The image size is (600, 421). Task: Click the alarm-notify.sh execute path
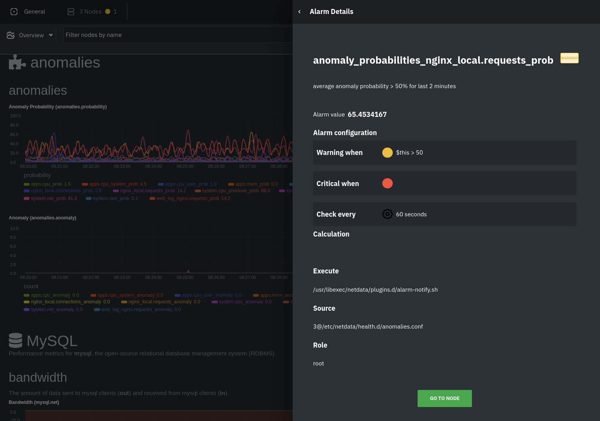pyautogui.click(x=375, y=290)
